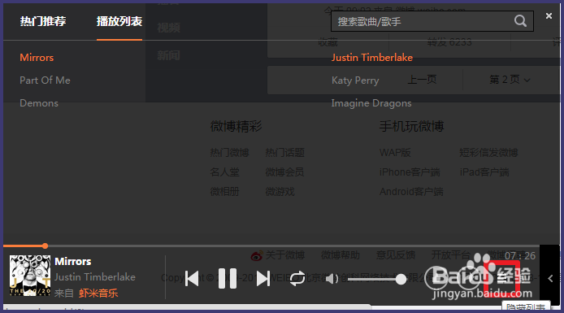Play the song Mirrors in the playlist
This screenshot has height=313, width=564.
37,58
